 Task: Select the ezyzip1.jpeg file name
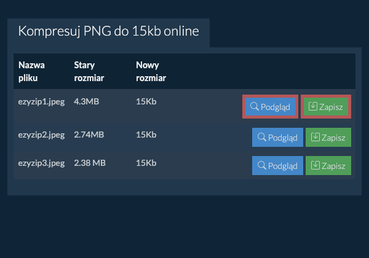[x=41, y=102]
